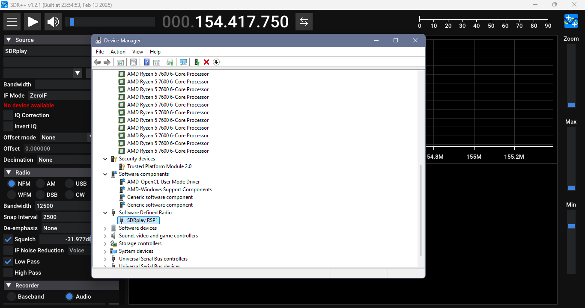Click the tuning mode swap arrows button

(x=304, y=22)
